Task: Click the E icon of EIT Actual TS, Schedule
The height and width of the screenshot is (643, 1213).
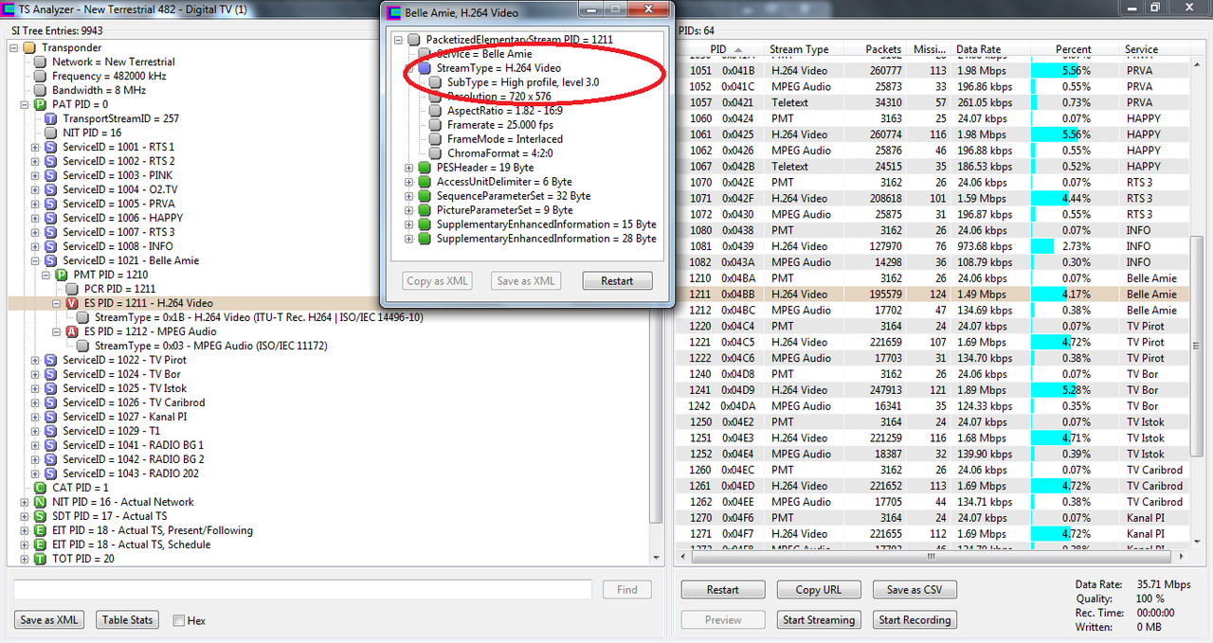Action: (40, 545)
